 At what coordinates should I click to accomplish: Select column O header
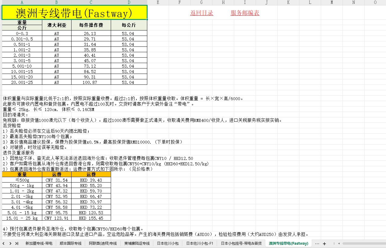(x=375, y=2)
